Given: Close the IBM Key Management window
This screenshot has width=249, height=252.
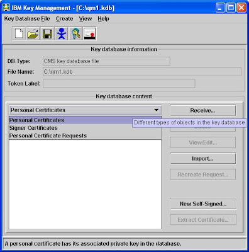Looking at the screenshot, I should click(x=241, y=8).
